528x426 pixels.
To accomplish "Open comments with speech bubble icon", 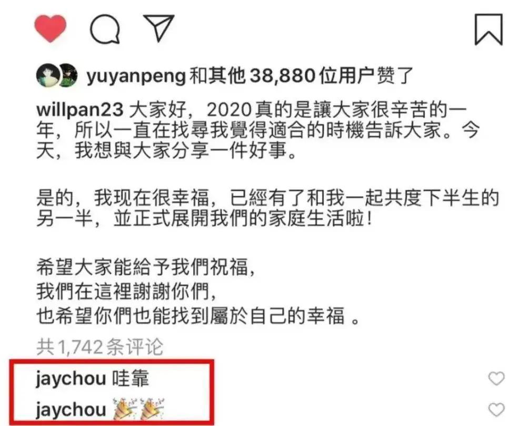I will [105, 29].
